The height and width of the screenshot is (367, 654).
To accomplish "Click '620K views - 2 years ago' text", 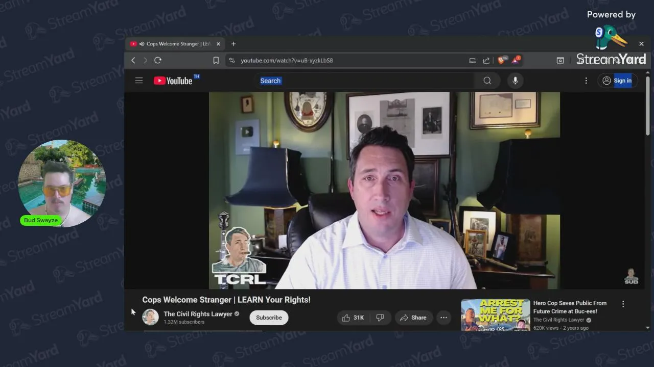I will coord(560,328).
